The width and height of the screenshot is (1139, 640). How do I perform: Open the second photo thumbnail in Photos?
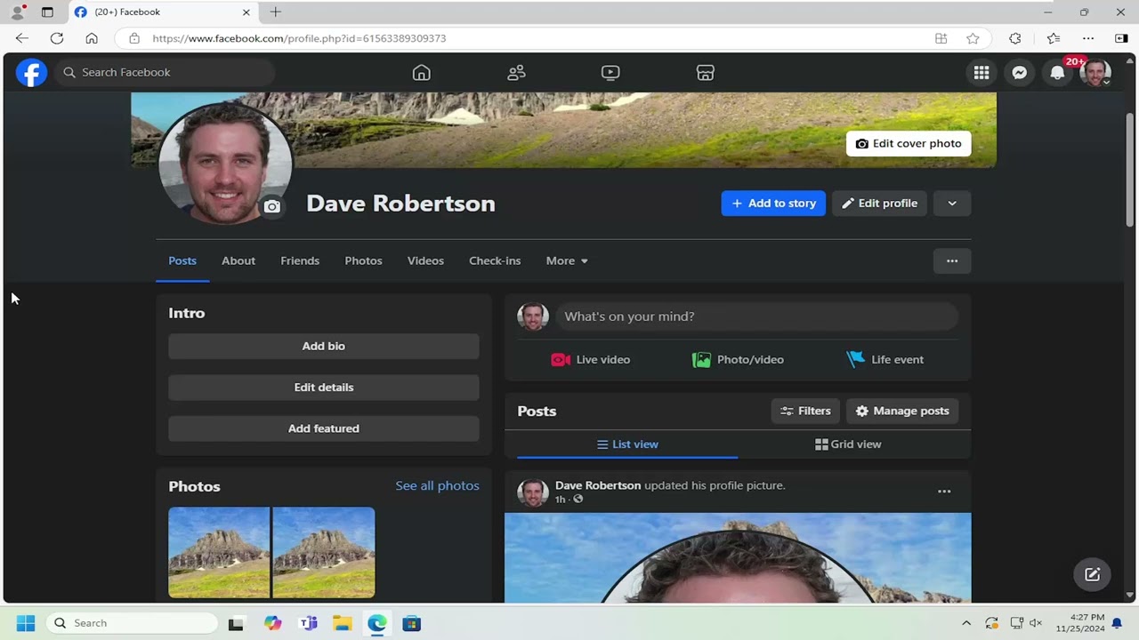[324, 552]
